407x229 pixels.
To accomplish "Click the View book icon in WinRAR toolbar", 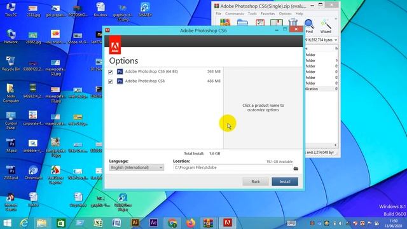I will [x=277, y=22].
